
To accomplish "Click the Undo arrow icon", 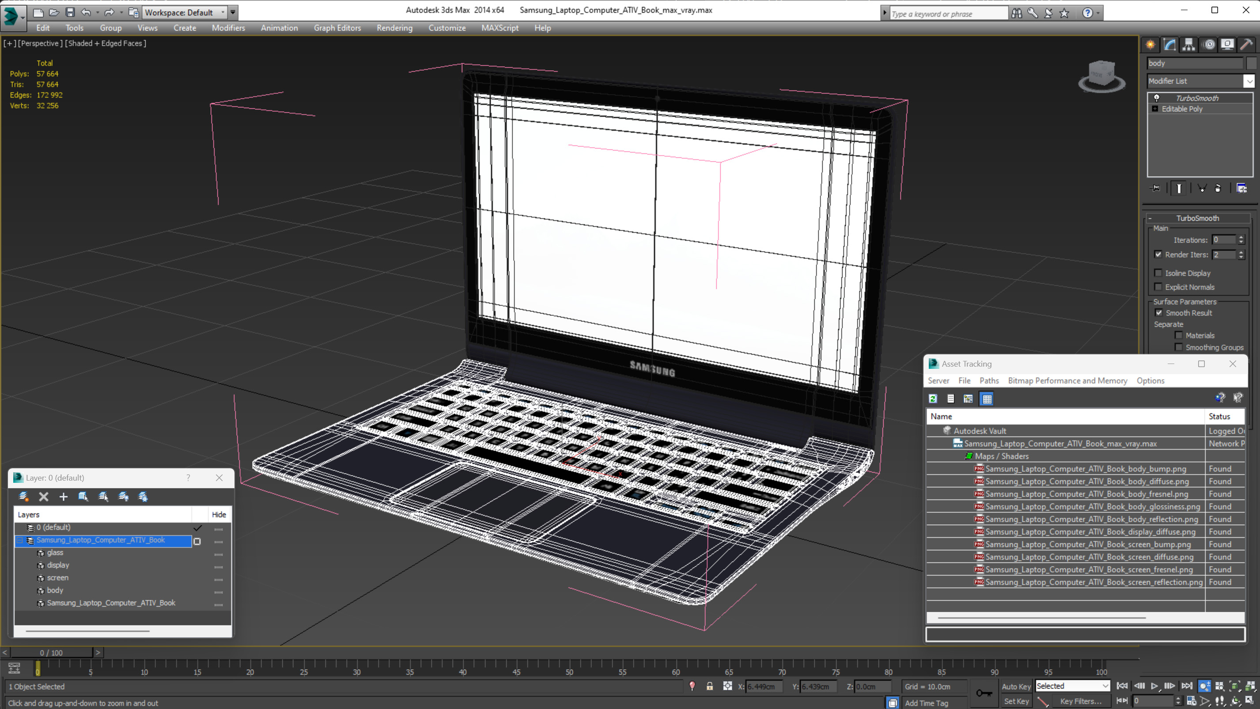I will (x=86, y=12).
